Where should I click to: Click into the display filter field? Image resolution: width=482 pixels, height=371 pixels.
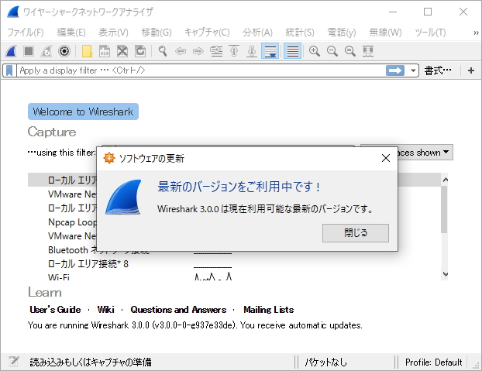tap(201, 70)
